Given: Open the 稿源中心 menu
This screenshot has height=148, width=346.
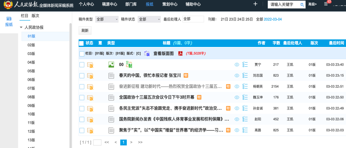Looking at the screenshot, I should 110,4.
